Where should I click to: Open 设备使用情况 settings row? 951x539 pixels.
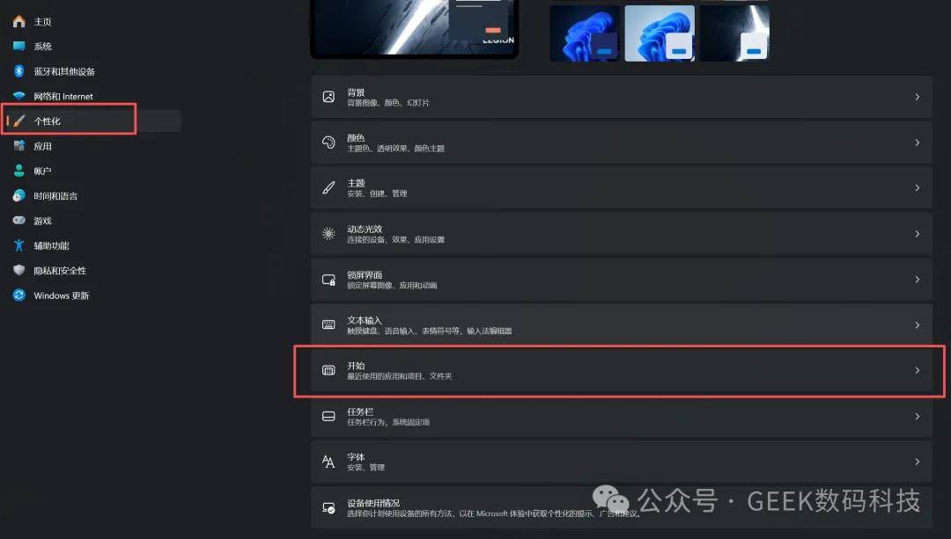622,507
